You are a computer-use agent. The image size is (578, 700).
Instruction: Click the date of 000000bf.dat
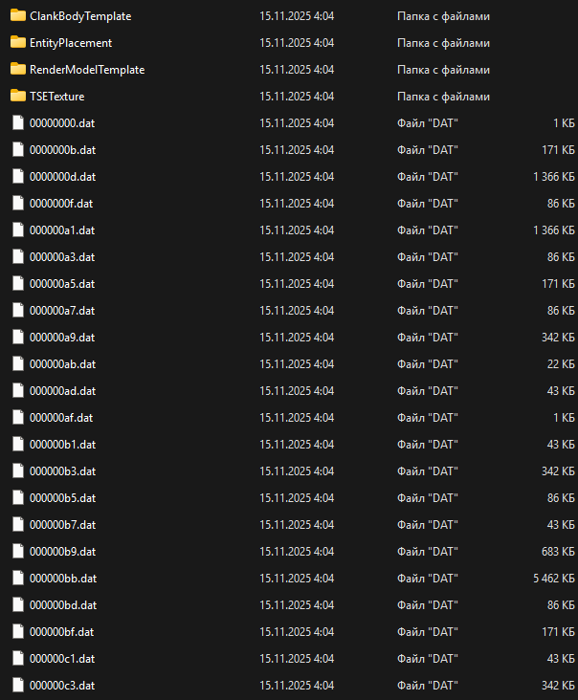(x=297, y=632)
